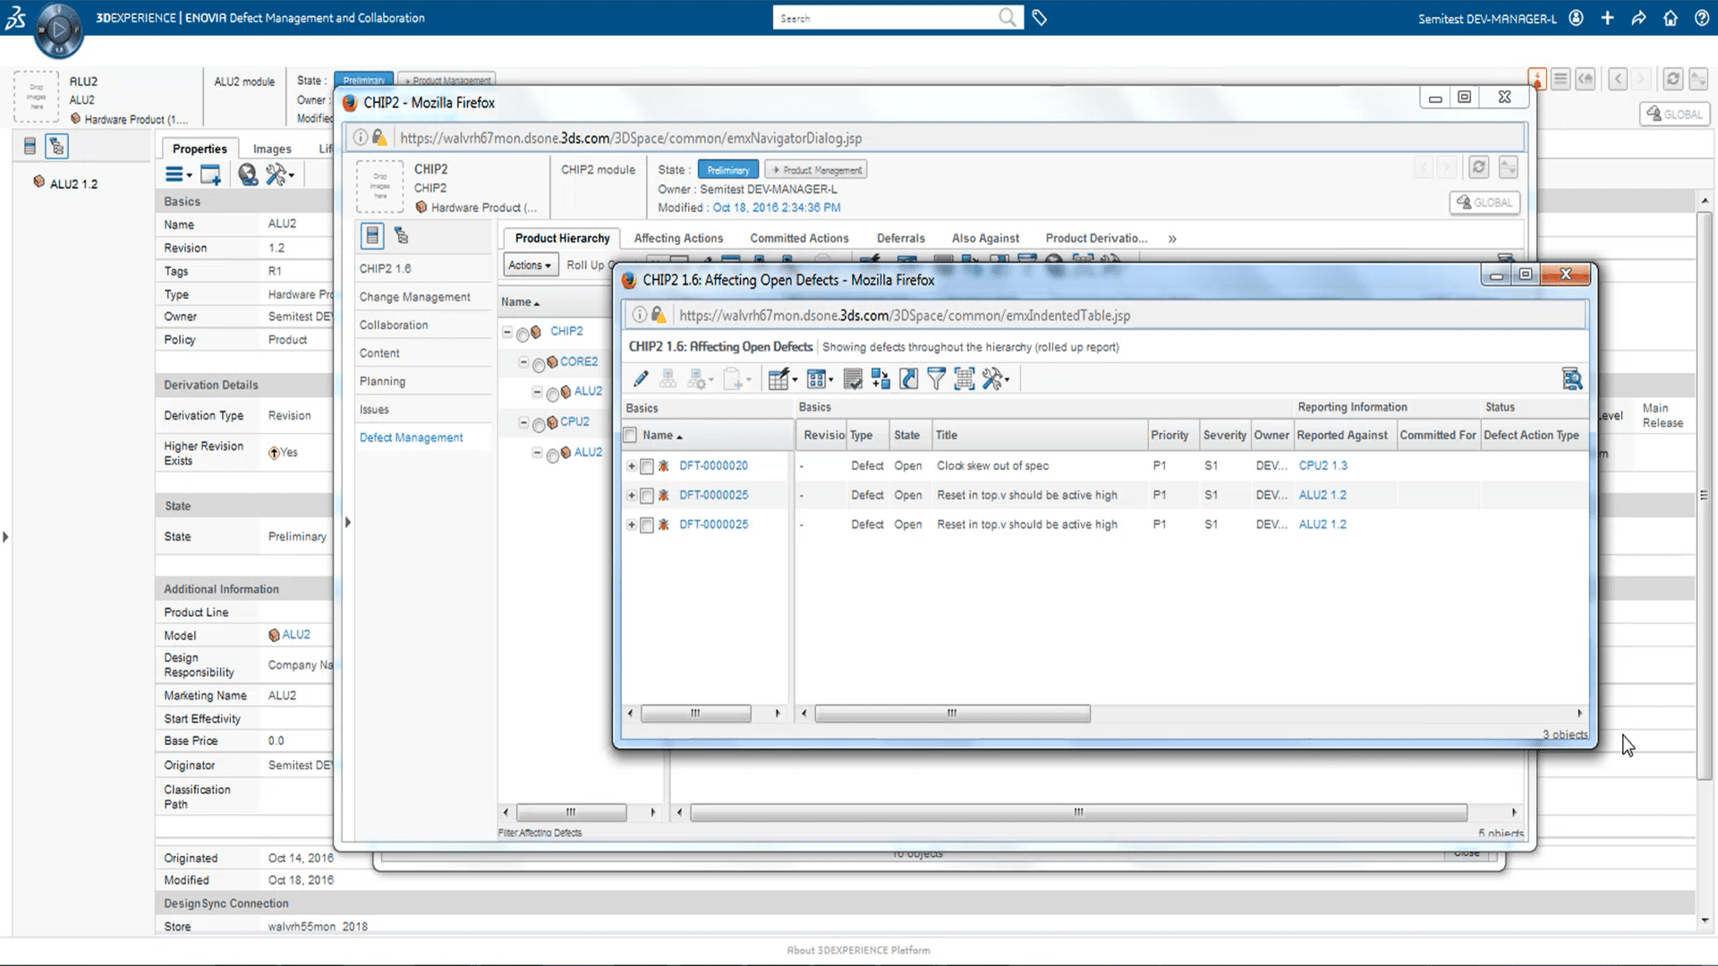Check the checkbox for second DFT-0000025 row
Image resolution: width=1718 pixels, height=966 pixels.
647,525
